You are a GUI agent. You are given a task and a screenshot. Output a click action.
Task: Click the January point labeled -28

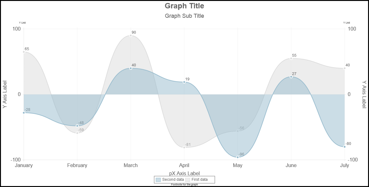(x=24, y=113)
